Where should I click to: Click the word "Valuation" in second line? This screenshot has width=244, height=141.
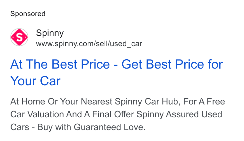click(46, 114)
